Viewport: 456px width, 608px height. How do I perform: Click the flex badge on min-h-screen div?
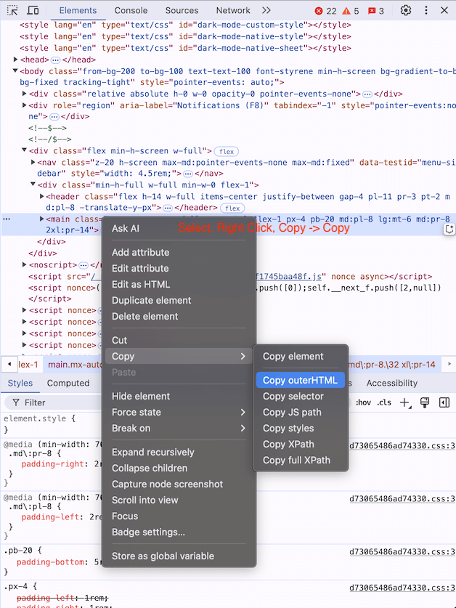click(x=227, y=152)
